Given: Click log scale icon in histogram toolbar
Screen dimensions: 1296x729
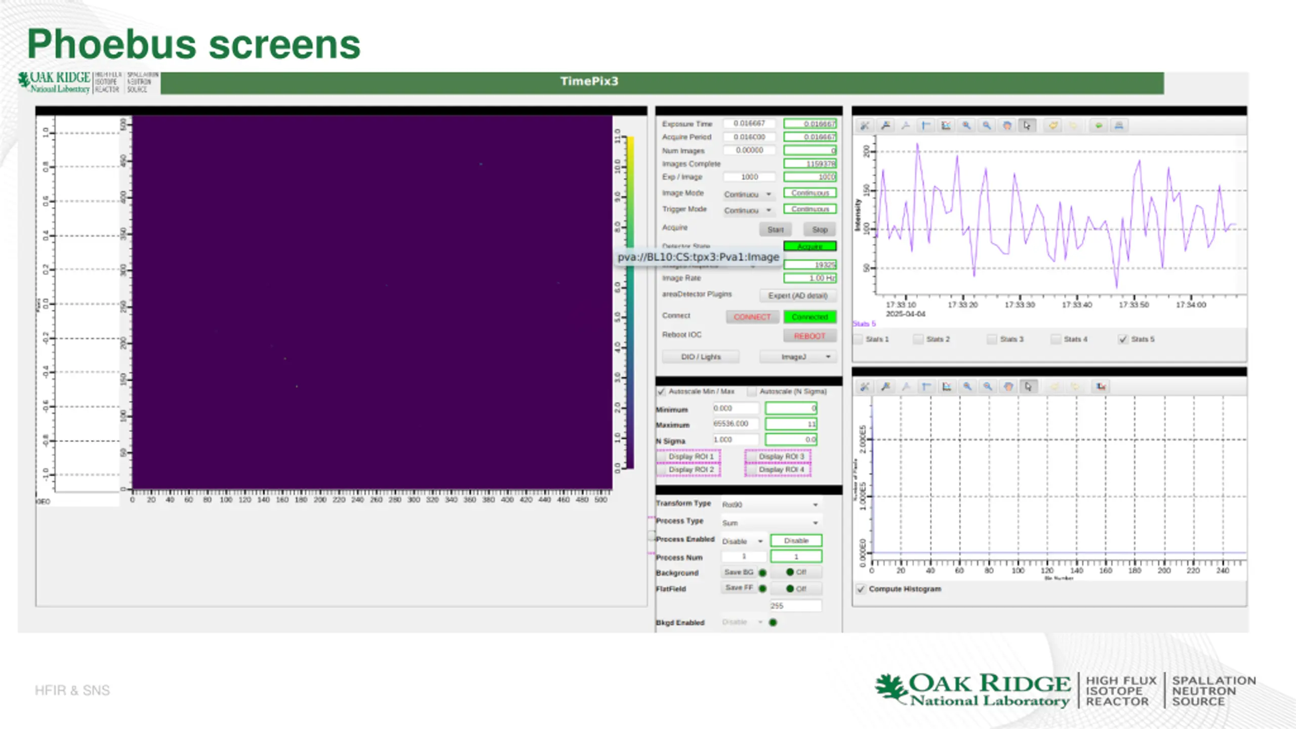Looking at the screenshot, I should pyautogui.click(x=1101, y=387).
